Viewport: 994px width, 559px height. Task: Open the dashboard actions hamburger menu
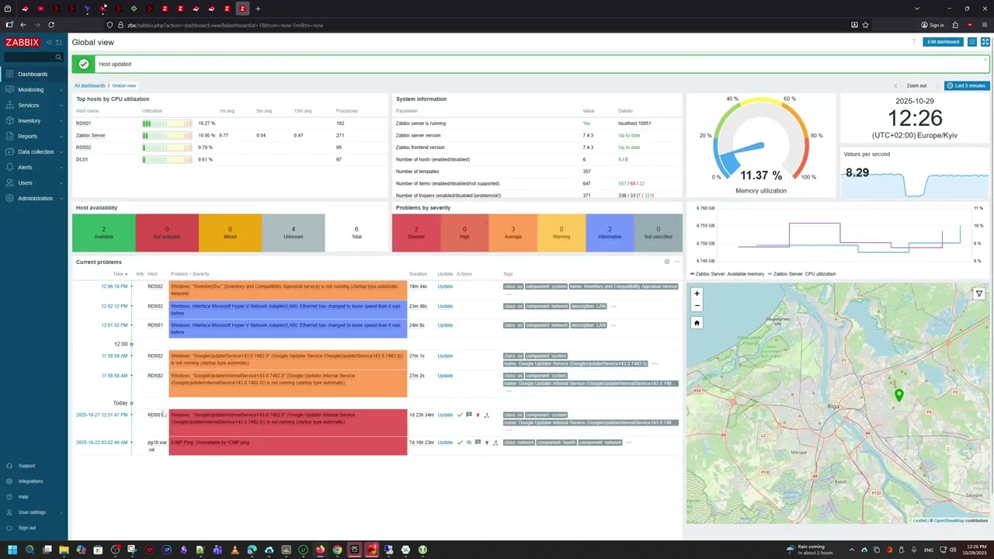pos(972,42)
